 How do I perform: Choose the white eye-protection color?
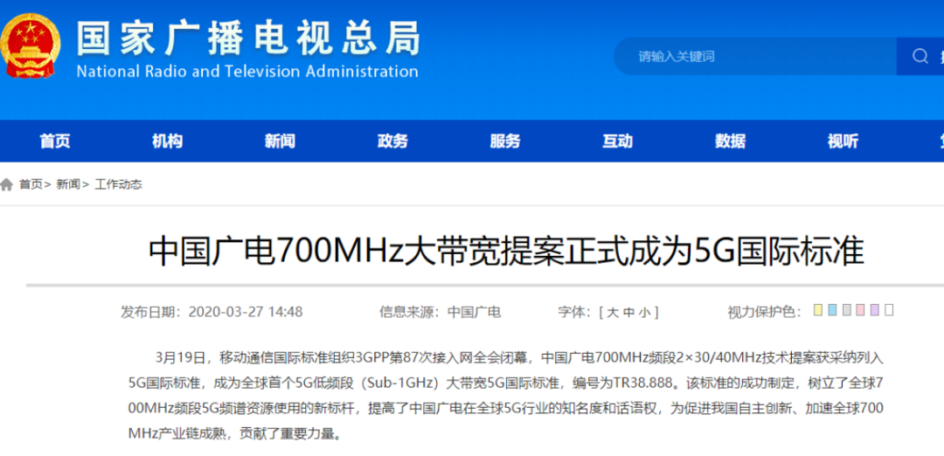pyautogui.click(x=889, y=310)
